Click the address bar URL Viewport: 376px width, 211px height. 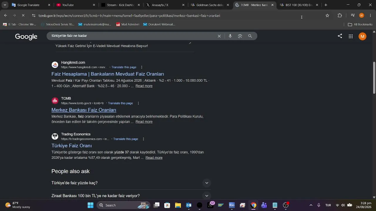pyautogui.click(x=129, y=16)
